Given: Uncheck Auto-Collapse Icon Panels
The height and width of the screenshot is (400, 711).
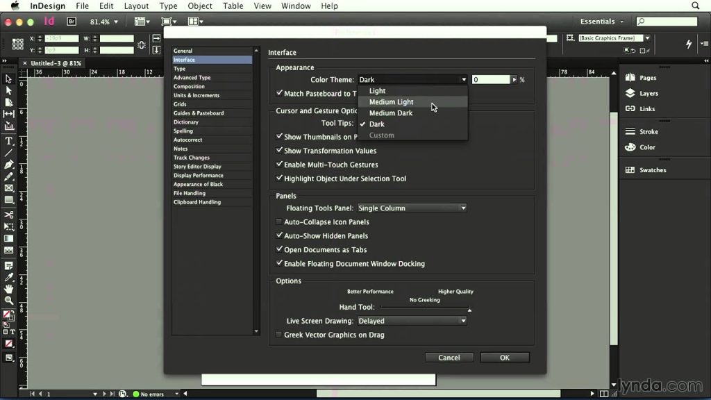Looking at the screenshot, I should pyautogui.click(x=279, y=222).
